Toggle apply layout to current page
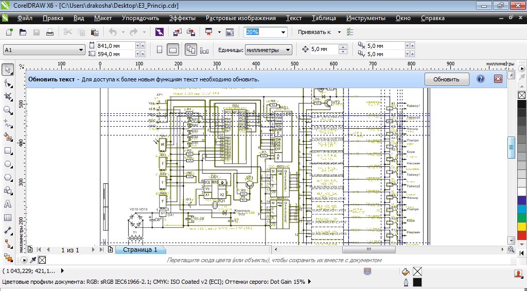This screenshot has height=291, width=527. (204, 50)
